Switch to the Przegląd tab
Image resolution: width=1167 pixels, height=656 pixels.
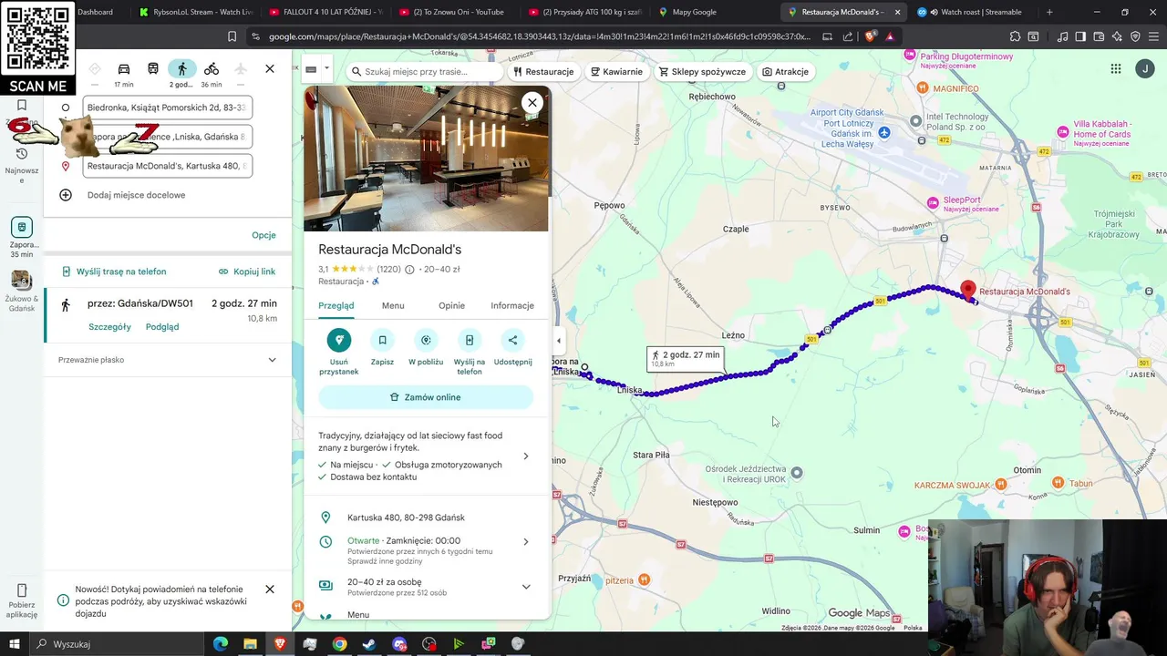(x=336, y=306)
